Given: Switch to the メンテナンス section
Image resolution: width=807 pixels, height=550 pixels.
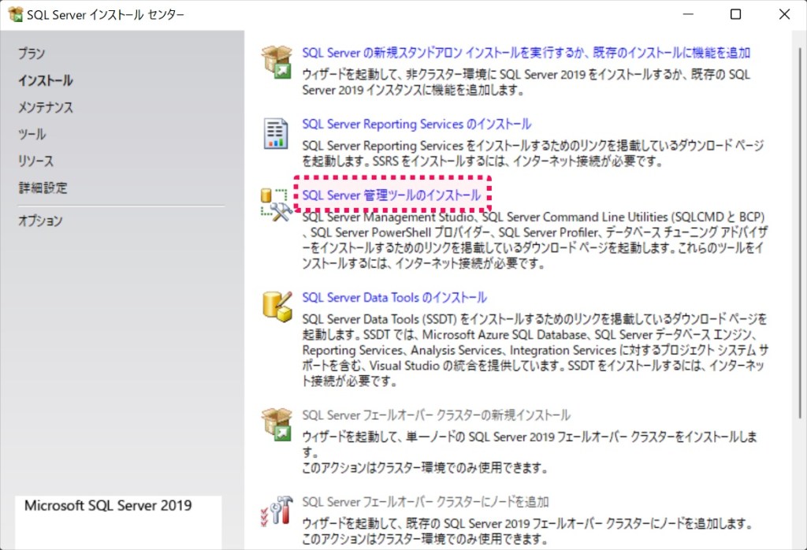Looking at the screenshot, I should tap(45, 107).
